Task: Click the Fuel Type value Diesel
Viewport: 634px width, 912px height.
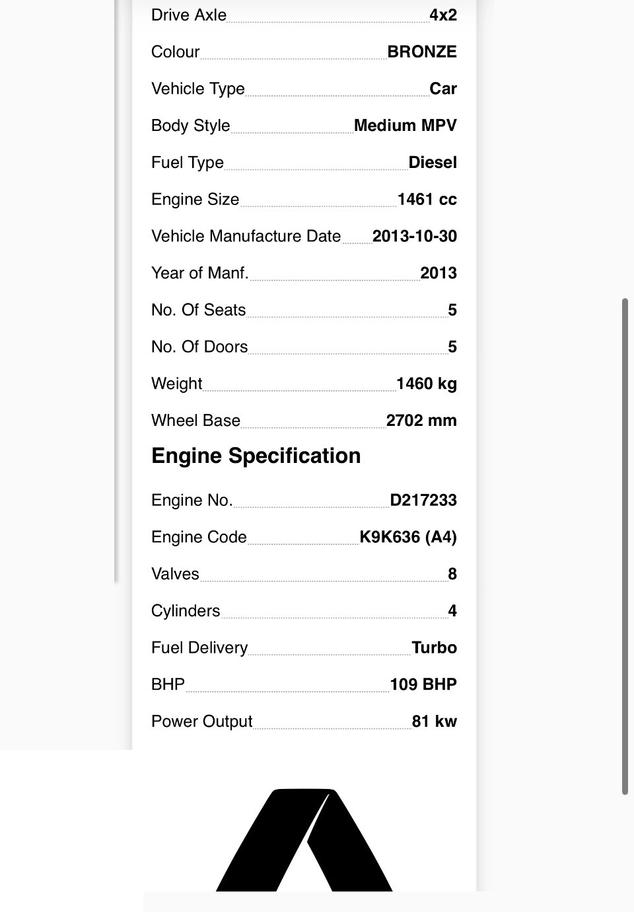Action: [433, 162]
